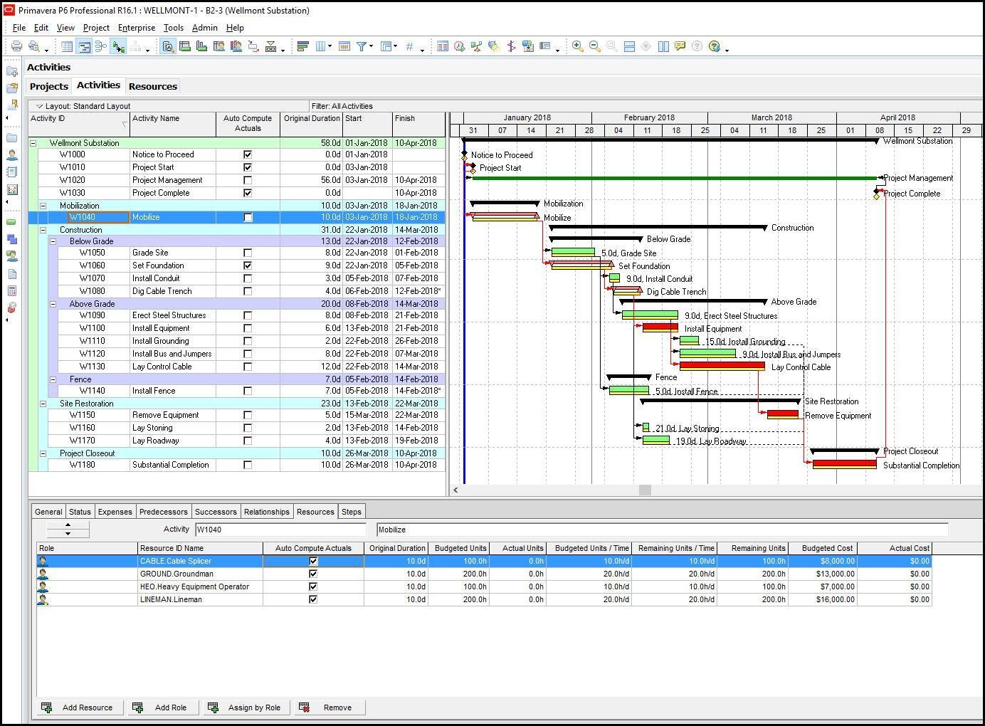
Task: Click the Help question mark toolbar icon
Action: pos(715,47)
